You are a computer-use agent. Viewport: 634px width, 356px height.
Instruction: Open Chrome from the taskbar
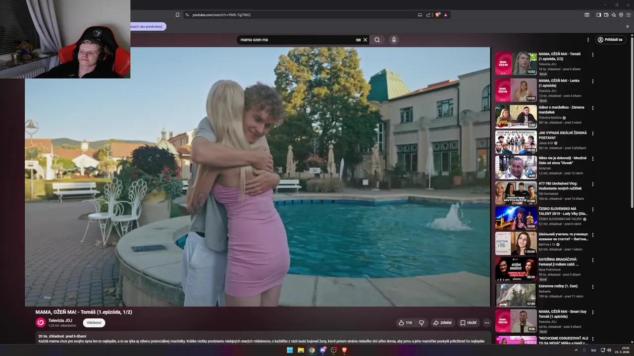coord(312,350)
